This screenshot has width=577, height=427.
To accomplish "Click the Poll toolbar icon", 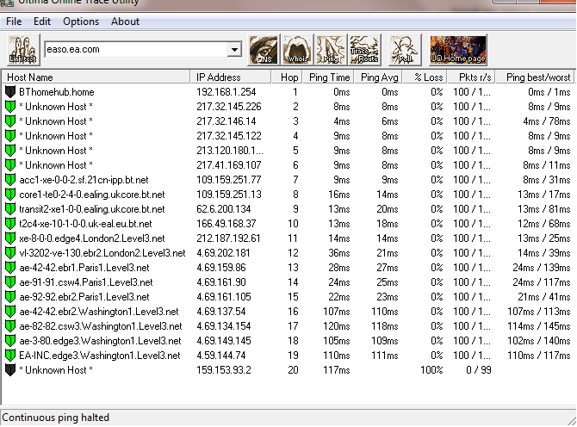I will pos(405,50).
